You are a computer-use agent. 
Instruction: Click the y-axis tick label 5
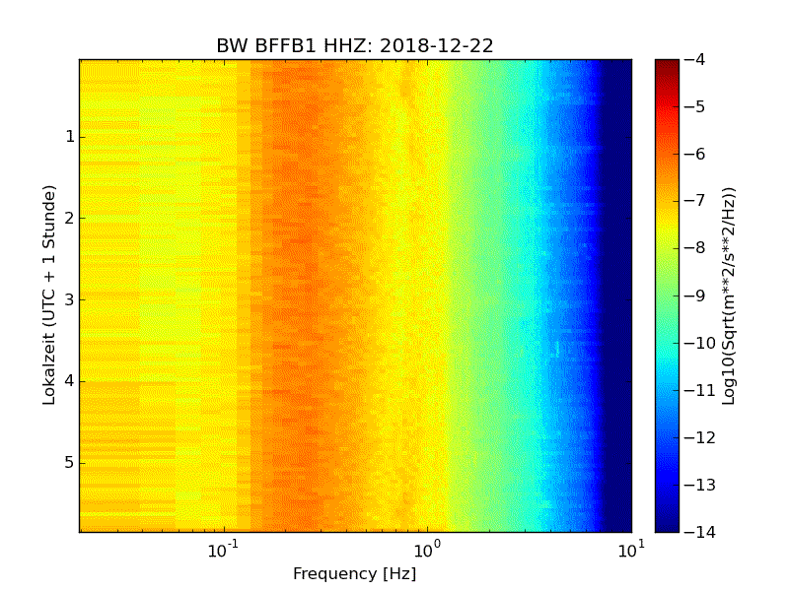click(x=69, y=462)
